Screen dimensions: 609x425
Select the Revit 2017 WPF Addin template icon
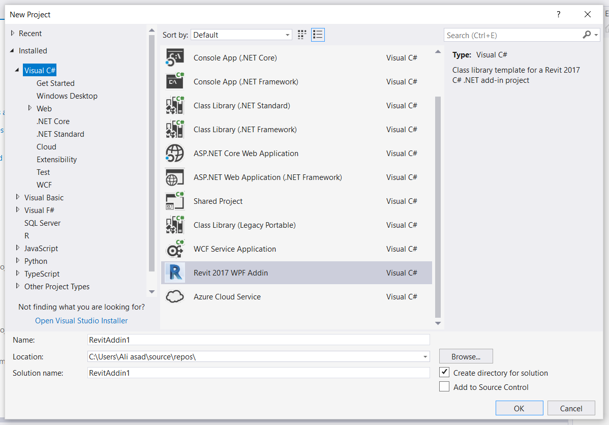175,272
